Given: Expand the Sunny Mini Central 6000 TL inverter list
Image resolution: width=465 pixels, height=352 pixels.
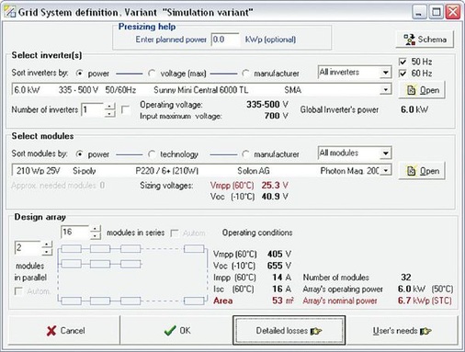Looking at the screenshot, I should click(386, 90).
